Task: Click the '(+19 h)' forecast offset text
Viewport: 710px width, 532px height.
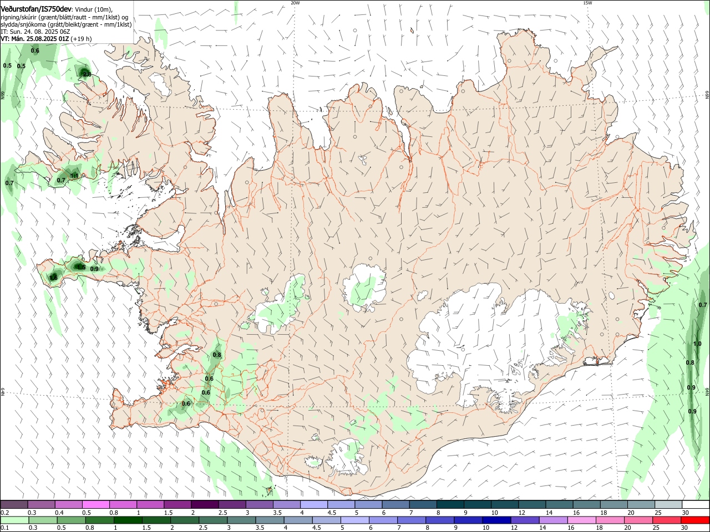Action: [x=82, y=39]
